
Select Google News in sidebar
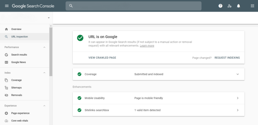[25, 62]
